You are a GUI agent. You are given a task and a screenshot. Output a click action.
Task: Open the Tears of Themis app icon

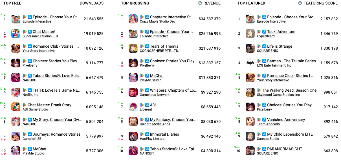(133, 48)
